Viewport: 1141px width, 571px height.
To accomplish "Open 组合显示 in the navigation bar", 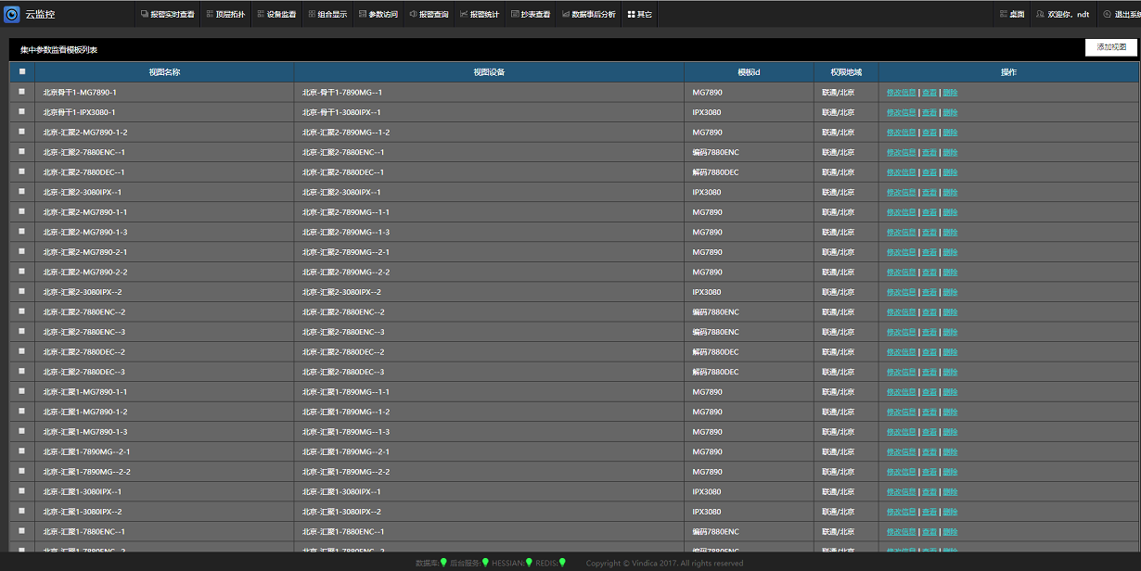I will 327,15.
